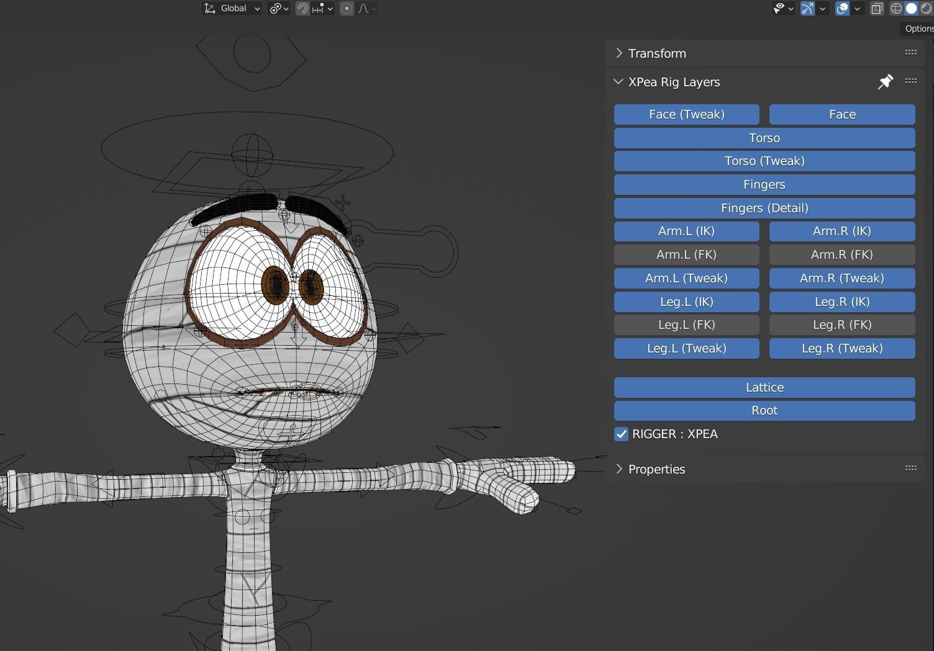Switch viewport to wireframe shading mode

coord(896,8)
